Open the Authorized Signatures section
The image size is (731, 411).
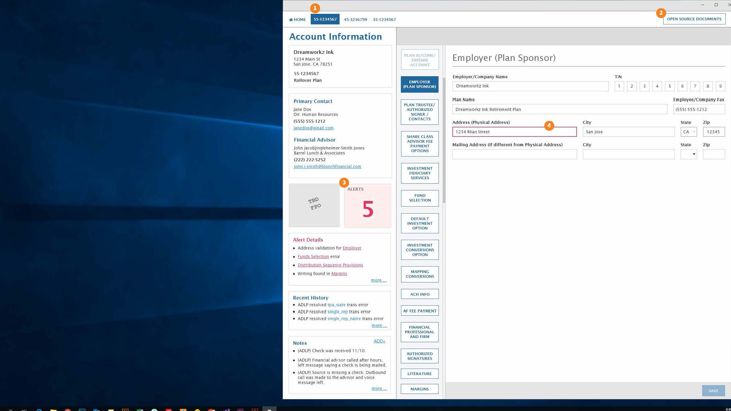[x=420, y=356]
